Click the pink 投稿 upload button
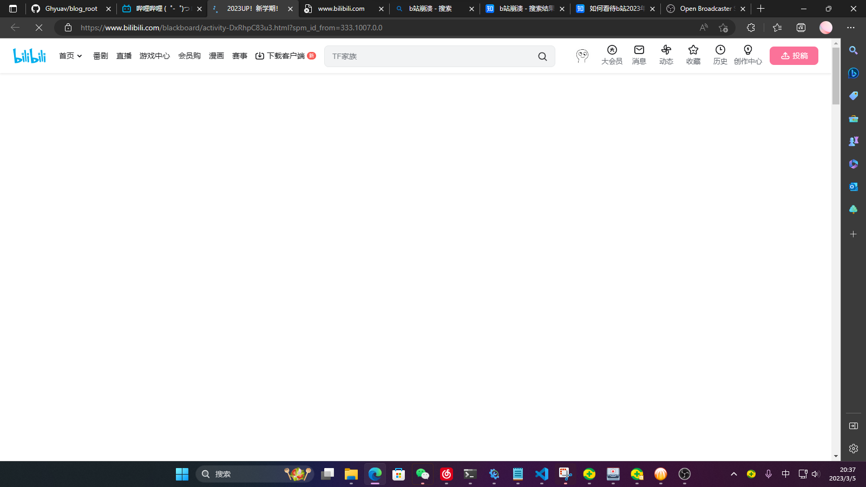 (x=793, y=55)
